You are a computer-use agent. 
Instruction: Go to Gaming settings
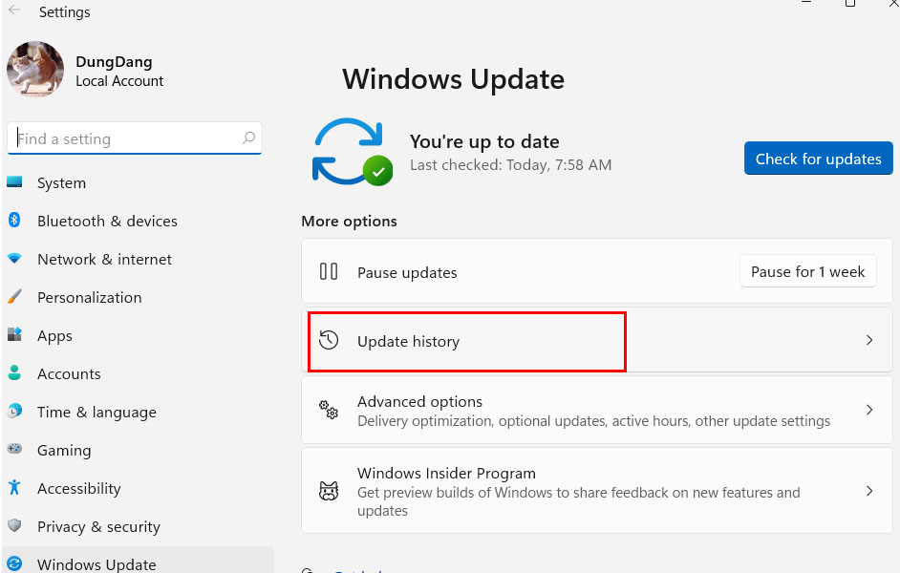click(64, 451)
